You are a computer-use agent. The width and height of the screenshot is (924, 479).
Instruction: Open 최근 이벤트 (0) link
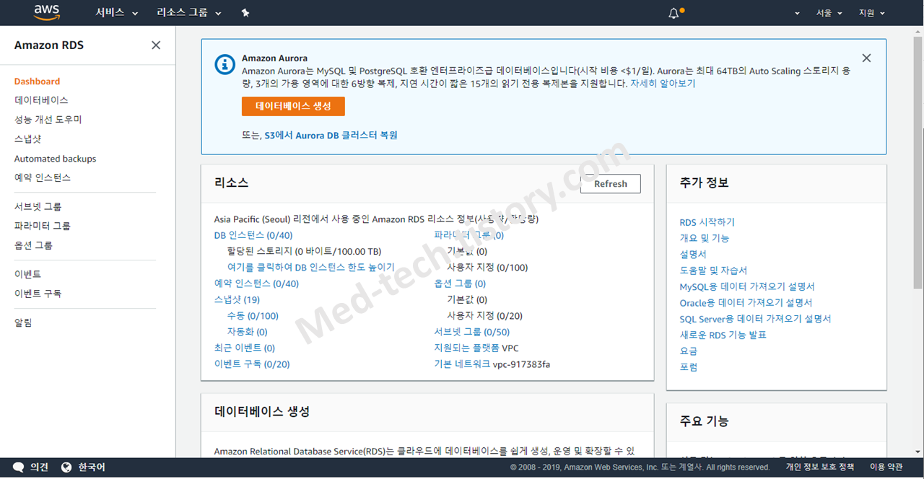pyautogui.click(x=245, y=348)
